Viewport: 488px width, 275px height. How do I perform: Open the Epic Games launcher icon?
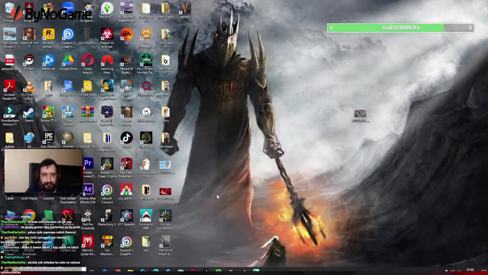(48, 140)
